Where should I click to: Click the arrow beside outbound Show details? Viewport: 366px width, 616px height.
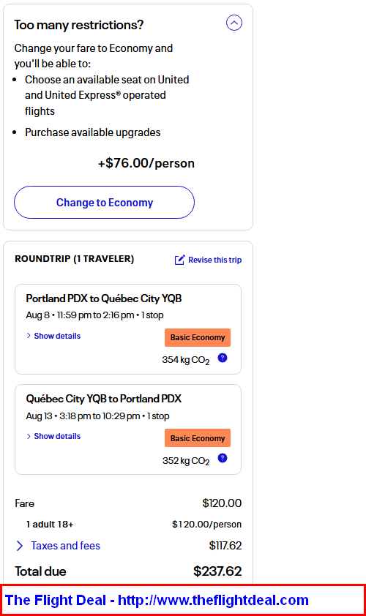click(29, 336)
